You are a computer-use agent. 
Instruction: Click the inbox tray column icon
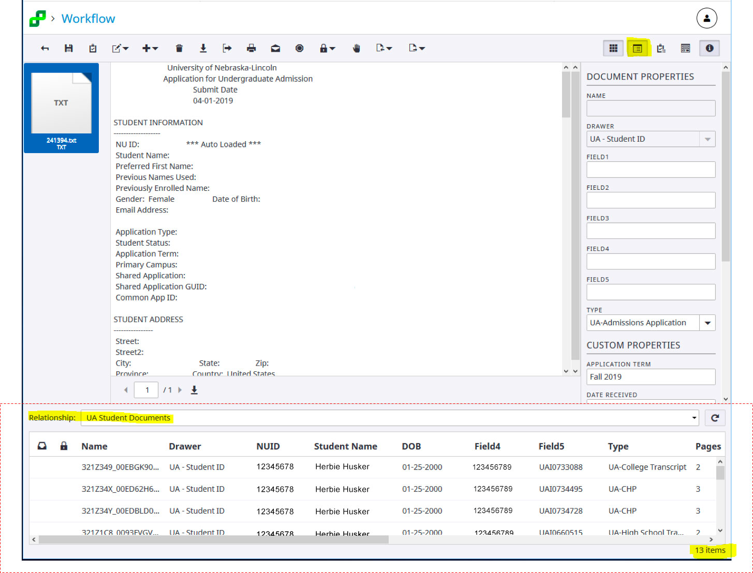click(x=42, y=446)
